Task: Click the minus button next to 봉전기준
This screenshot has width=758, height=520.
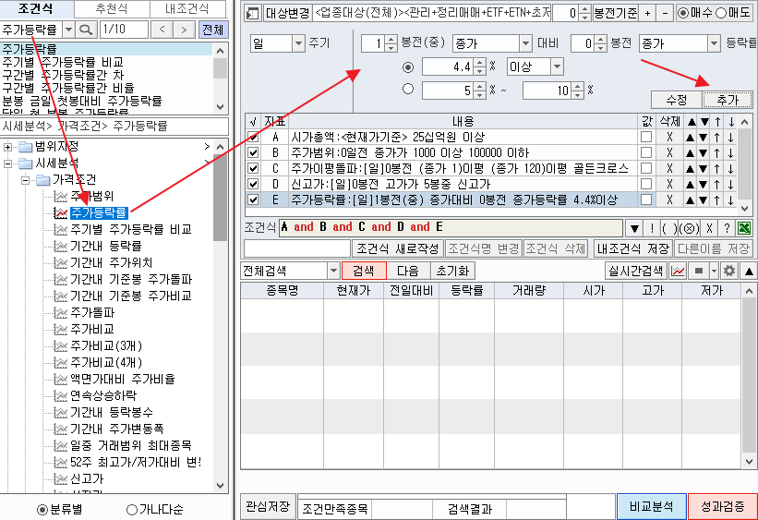Action: (665, 13)
